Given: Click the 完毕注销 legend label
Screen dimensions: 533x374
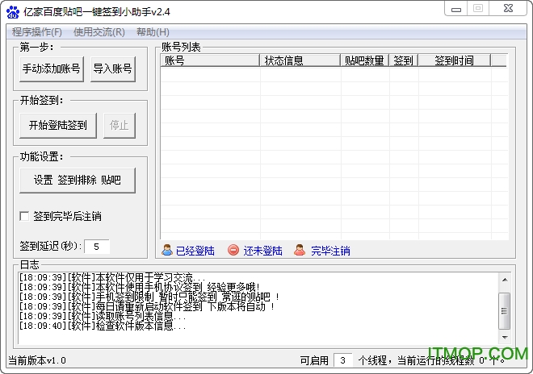Looking at the screenshot, I should (330, 251).
